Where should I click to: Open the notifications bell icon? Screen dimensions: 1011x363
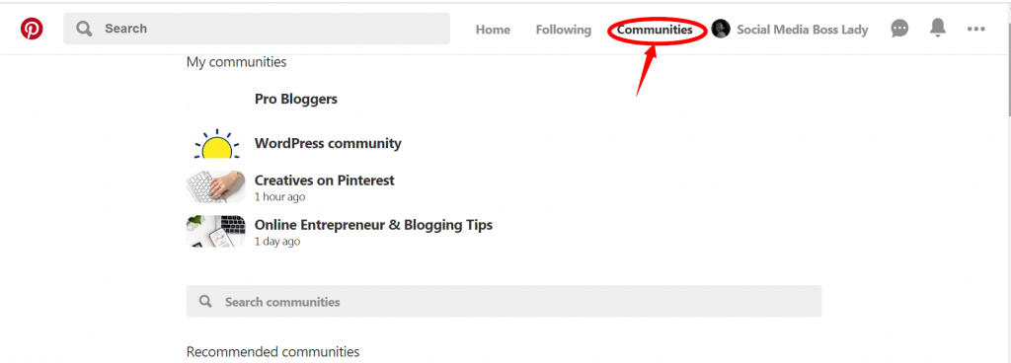click(x=938, y=29)
